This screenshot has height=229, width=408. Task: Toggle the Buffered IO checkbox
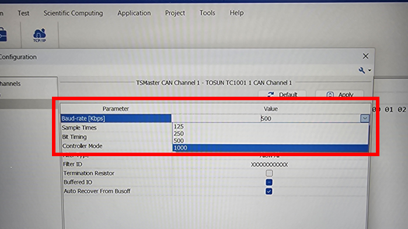pyautogui.click(x=269, y=182)
